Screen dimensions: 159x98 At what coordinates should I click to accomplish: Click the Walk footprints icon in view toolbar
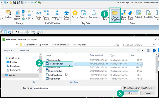click(x=18, y=32)
